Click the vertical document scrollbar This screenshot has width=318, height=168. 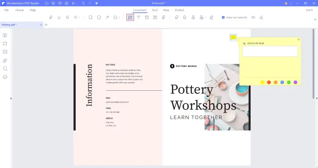coord(314,64)
